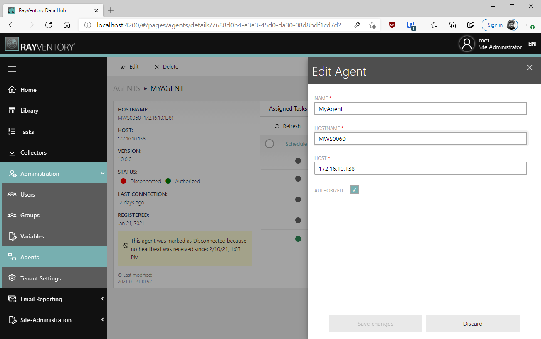Open Tenant Settings
Image resolution: width=541 pixels, height=339 pixels.
click(40, 277)
